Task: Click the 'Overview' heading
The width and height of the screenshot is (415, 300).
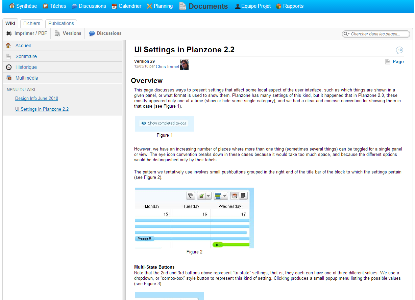Action: coord(147,81)
